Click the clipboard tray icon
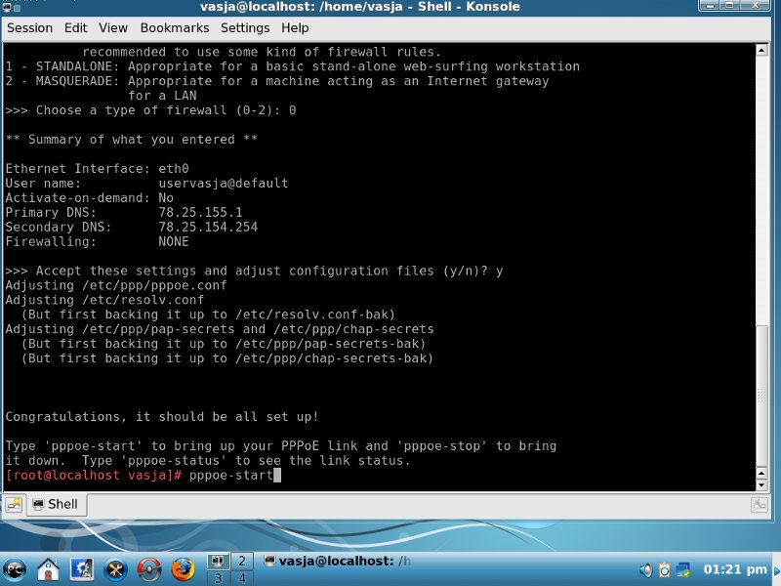This screenshot has width=781, height=586. pyautogui.click(x=665, y=568)
